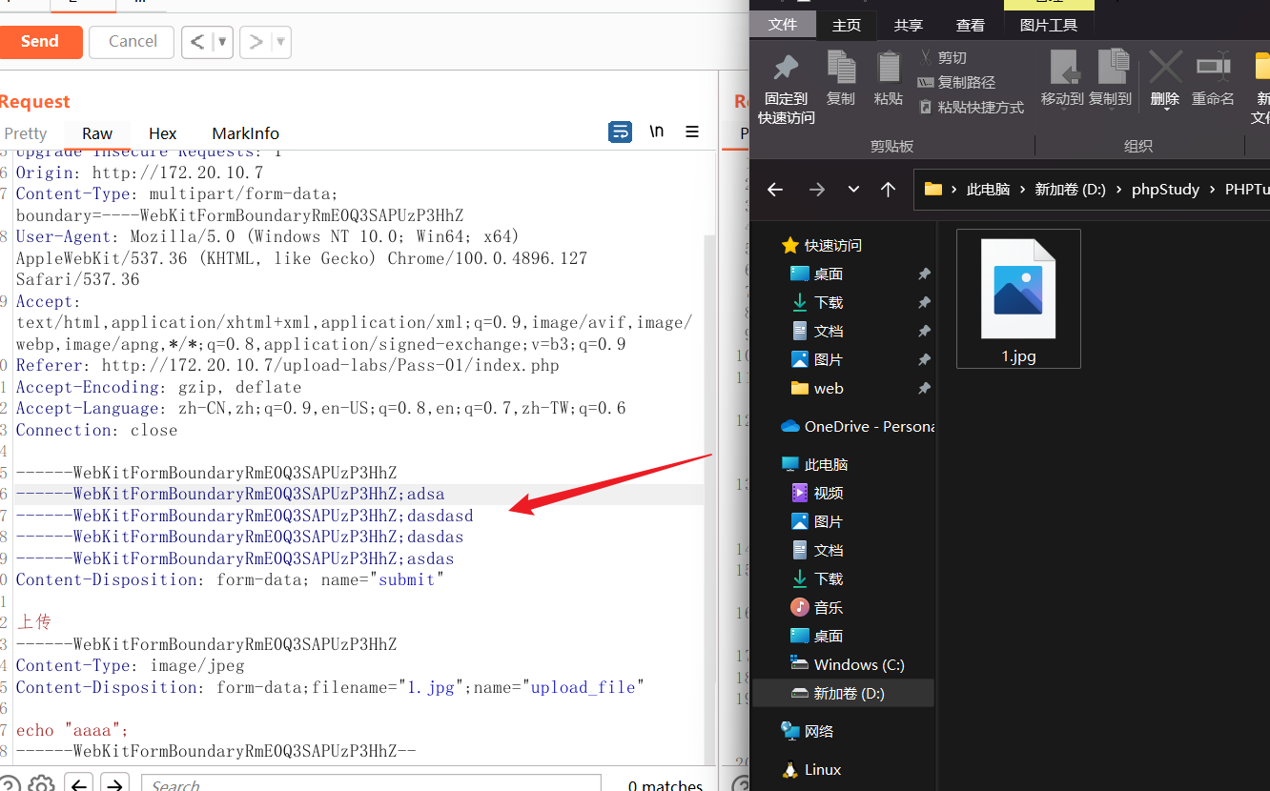Select the 共享 ribbon tab in Explorer
Image resolution: width=1270 pixels, height=791 pixels.
click(909, 26)
